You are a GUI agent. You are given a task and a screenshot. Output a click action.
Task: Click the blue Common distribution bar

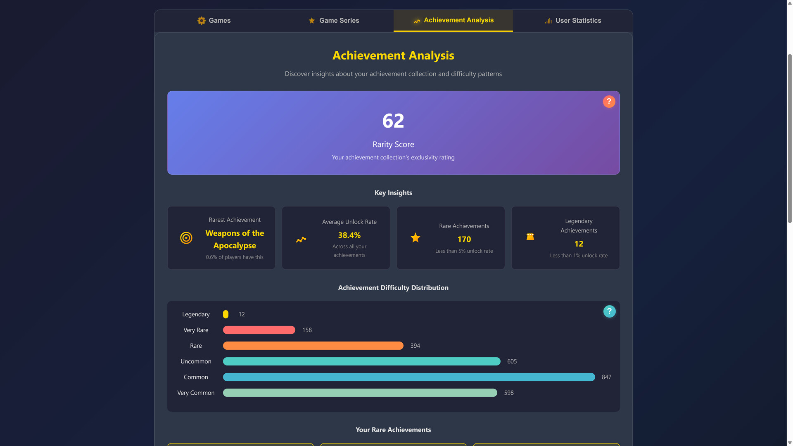pyautogui.click(x=409, y=377)
